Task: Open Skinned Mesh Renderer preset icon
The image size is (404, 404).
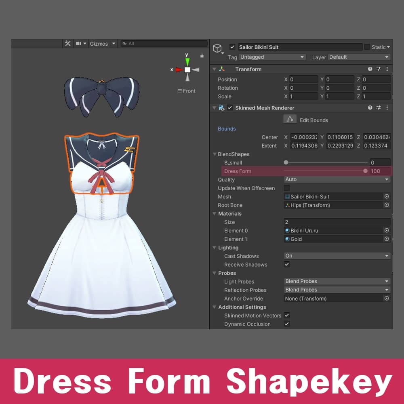Action: (379, 108)
